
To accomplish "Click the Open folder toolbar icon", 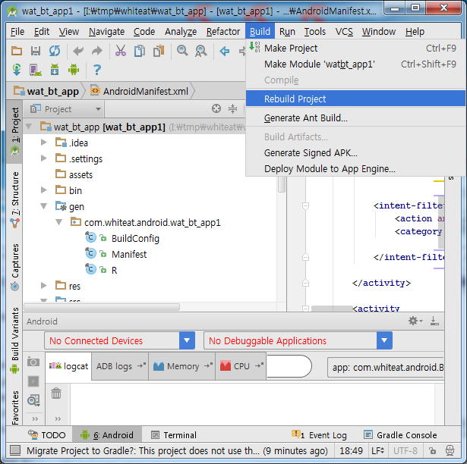I will pos(17,51).
